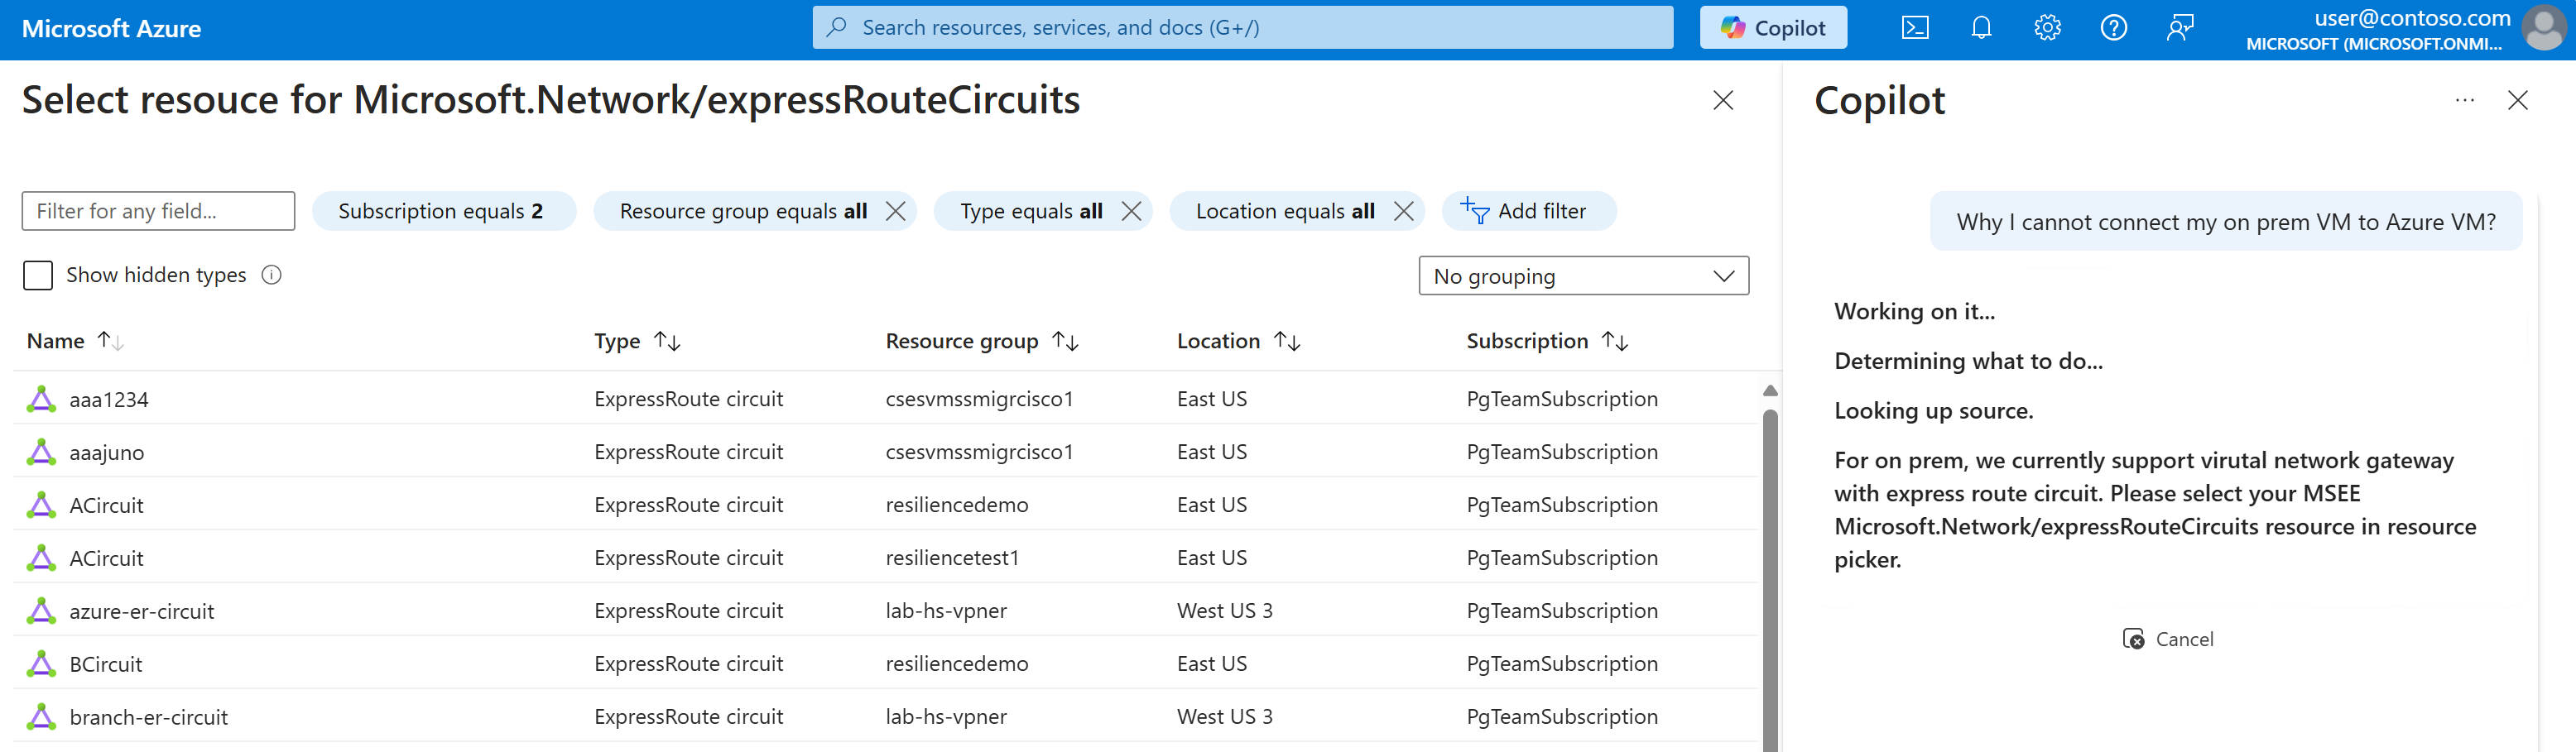The width and height of the screenshot is (2576, 752).
Task: Click the Filter for any field box
Action: pos(158,211)
